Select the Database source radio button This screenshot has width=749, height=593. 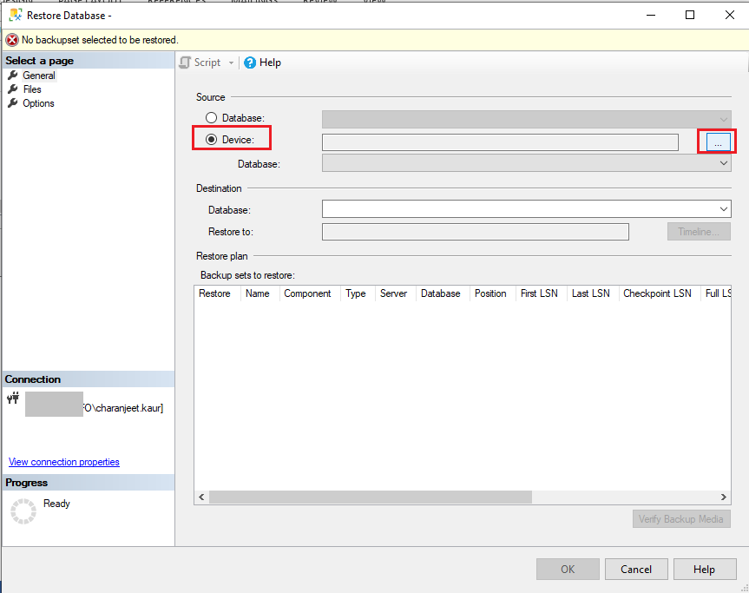(x=211, y=117)
